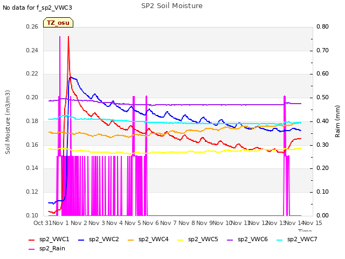345x259 pixels.
Task: Click the 0.10 left axis value
Action: coord(32,215)
